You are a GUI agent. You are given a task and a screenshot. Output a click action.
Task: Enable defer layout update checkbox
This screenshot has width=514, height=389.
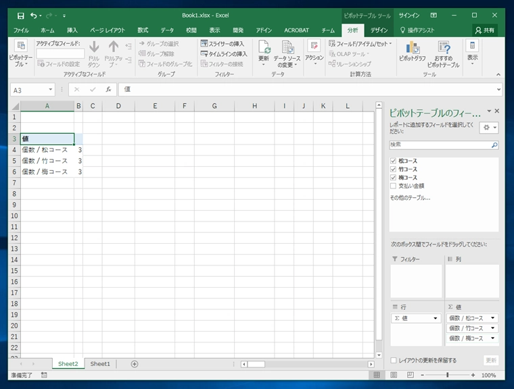click(x=394, y=360)
